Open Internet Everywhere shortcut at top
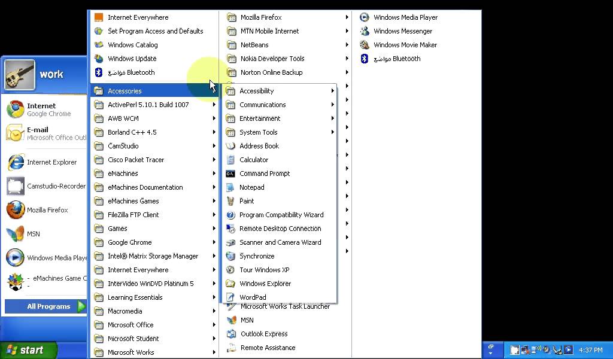Screen dimensions: 613x359 coord(154,17)
